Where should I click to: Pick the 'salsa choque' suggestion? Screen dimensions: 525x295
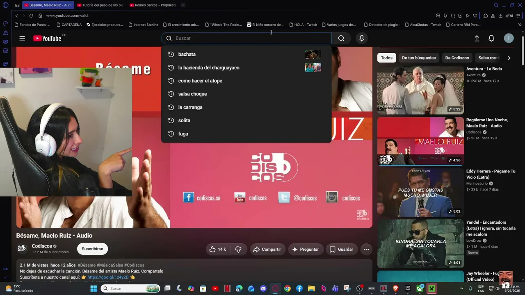[246, 94]
